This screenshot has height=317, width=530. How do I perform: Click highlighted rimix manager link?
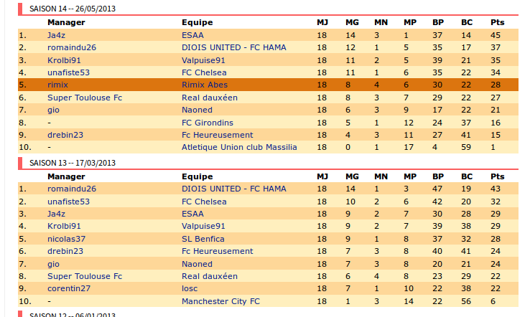[57, 85]
